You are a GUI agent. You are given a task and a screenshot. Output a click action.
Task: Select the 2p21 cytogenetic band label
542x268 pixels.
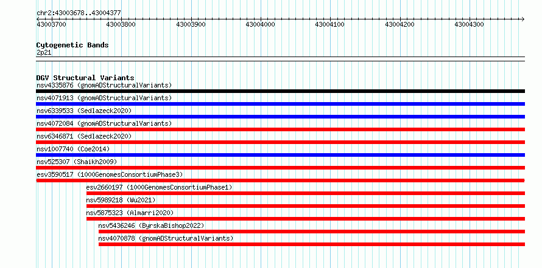click(x=44, y=52)
